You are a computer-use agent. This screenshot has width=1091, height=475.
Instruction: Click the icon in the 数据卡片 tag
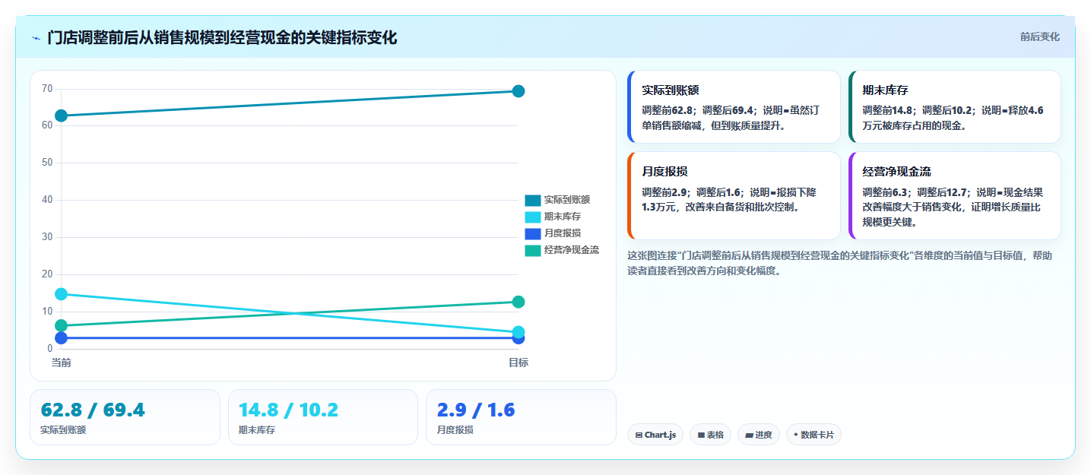point(796,435)
